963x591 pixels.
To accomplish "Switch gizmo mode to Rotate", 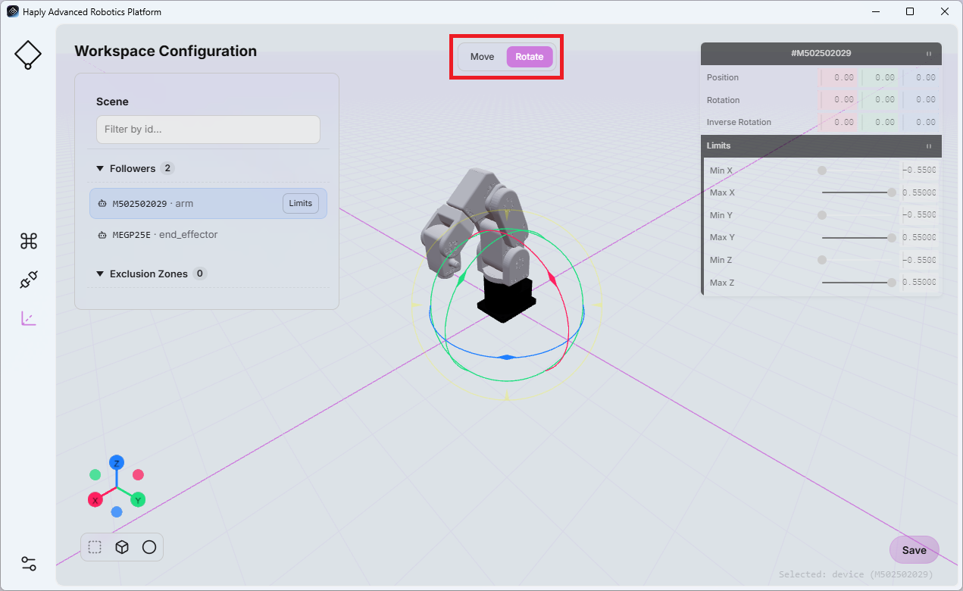I will coord(530,57).
